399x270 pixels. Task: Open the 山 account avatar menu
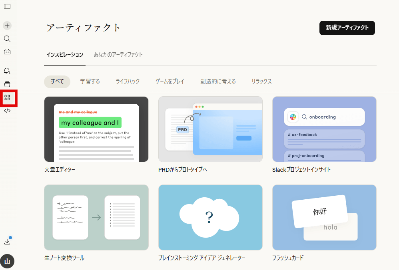click(x=6, y=261)
